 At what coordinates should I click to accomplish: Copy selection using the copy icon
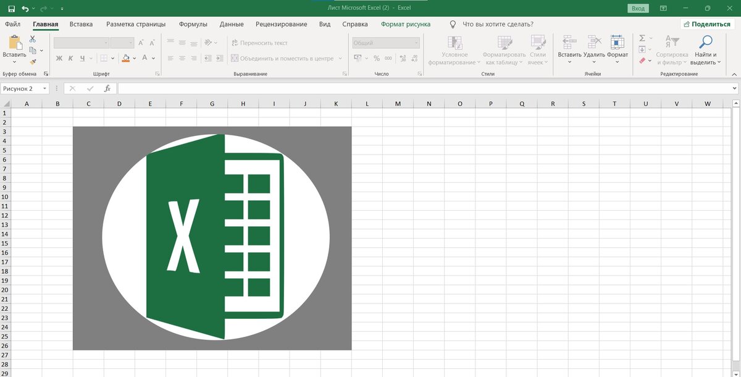[x=33, y=50]
